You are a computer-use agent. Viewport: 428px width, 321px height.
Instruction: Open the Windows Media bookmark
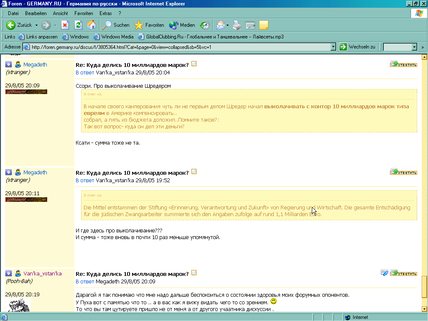pyautogui.click(x=114, y=37)
